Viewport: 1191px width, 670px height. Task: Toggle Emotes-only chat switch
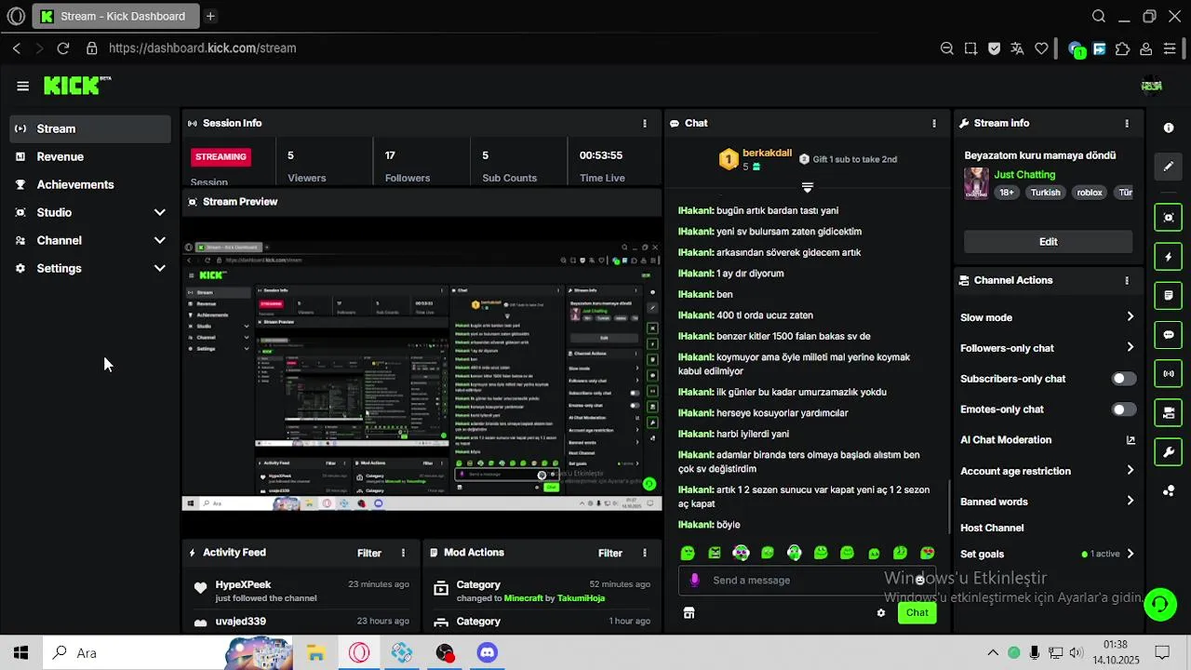click(1124, 409)
